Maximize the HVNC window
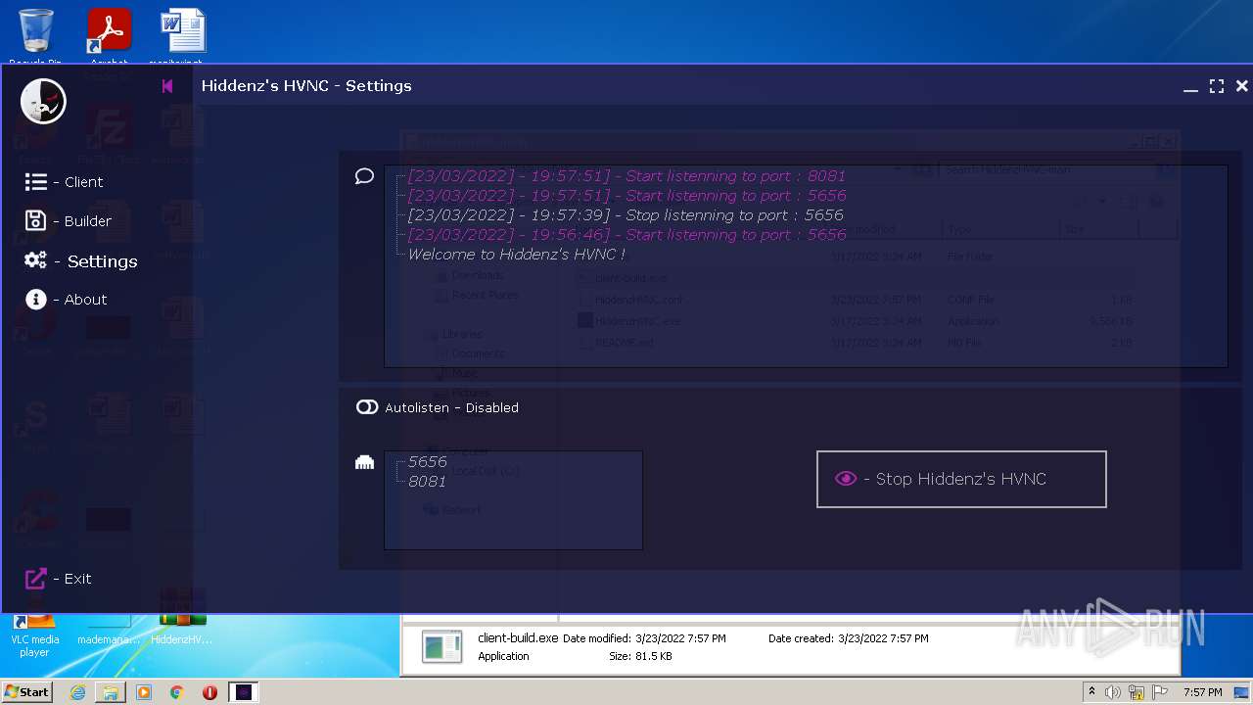Screen dimensions: 1253x705 1217,86
